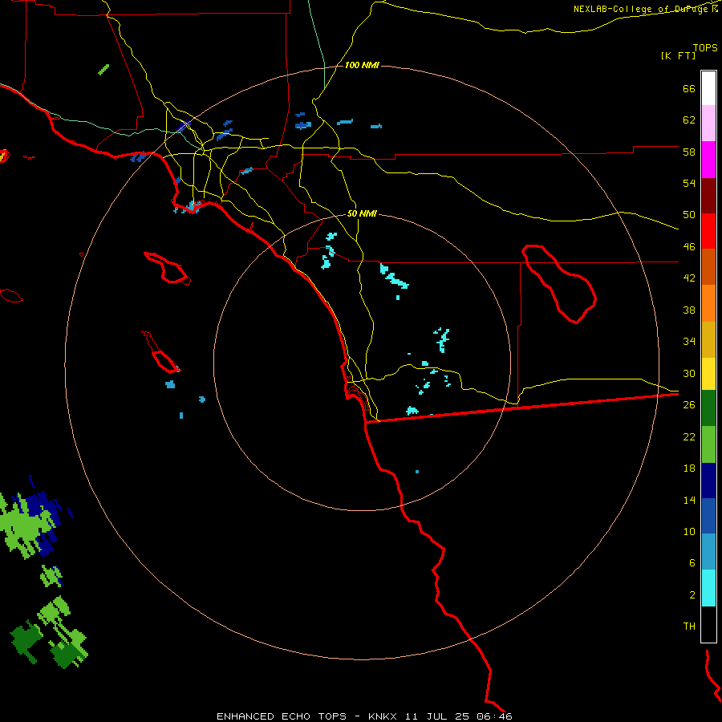
Task: Click the white swatch in the tops legend
Action: 708,88
